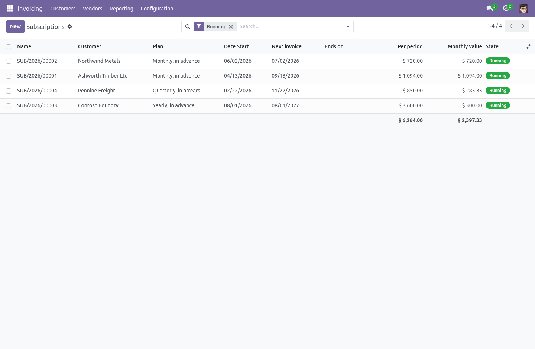The image size is (535, 349).
Task: Go to previous page arrow
Action: coord(511,26)
